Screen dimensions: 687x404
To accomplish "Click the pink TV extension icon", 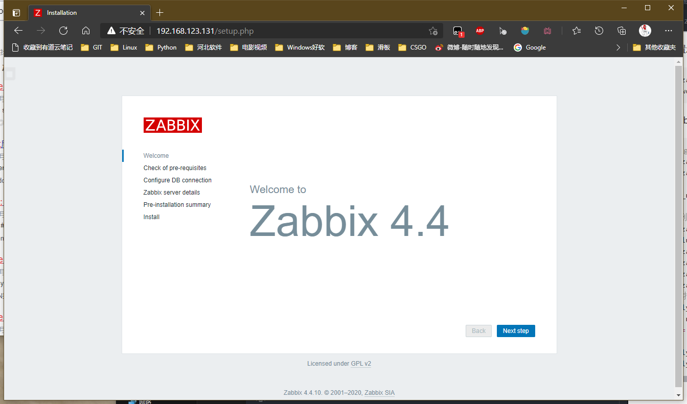I will click(547, 31).
